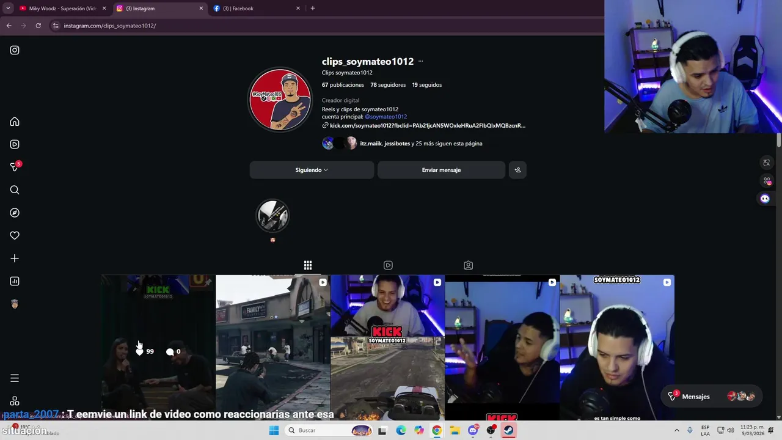The width and height of the screenshot is (782, 440).
Task: Click the Instagram logo at sidebar top
Action: [x=15, y=50]
